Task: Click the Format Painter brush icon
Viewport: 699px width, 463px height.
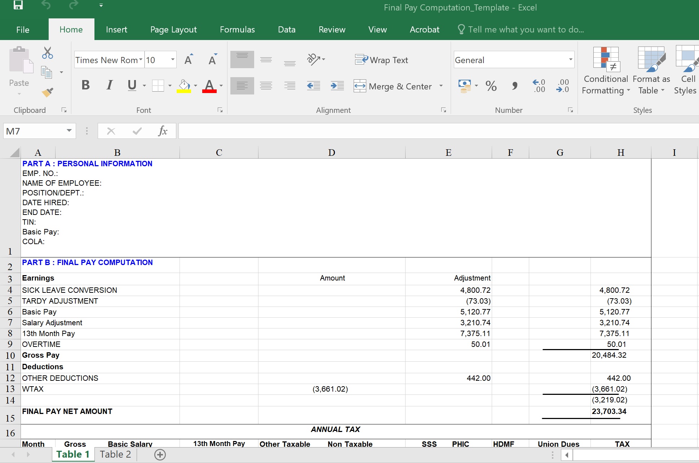Action: pos(47,92)
